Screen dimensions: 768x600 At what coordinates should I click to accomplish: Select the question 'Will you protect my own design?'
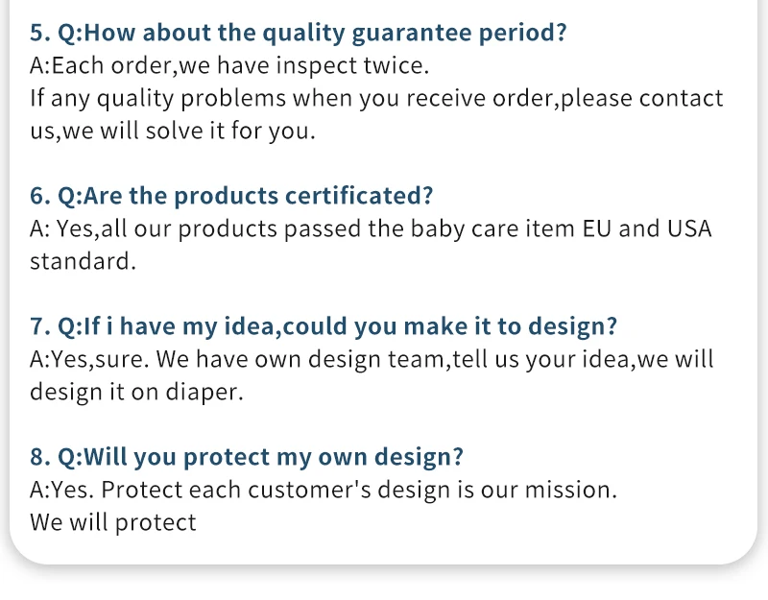point(247,458)
